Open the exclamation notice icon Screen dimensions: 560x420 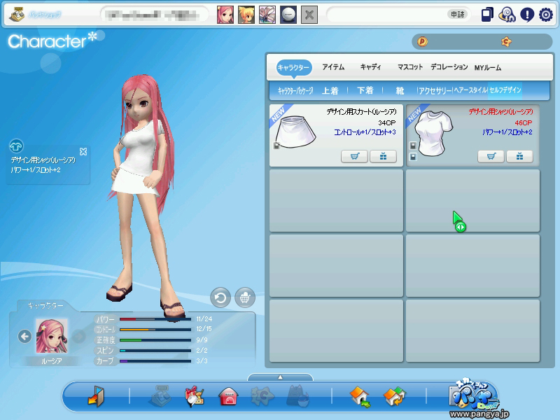point(527,15)
